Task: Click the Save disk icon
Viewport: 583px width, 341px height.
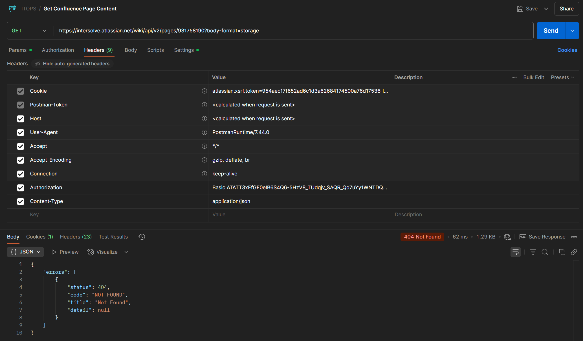Action: coord(520,9)
